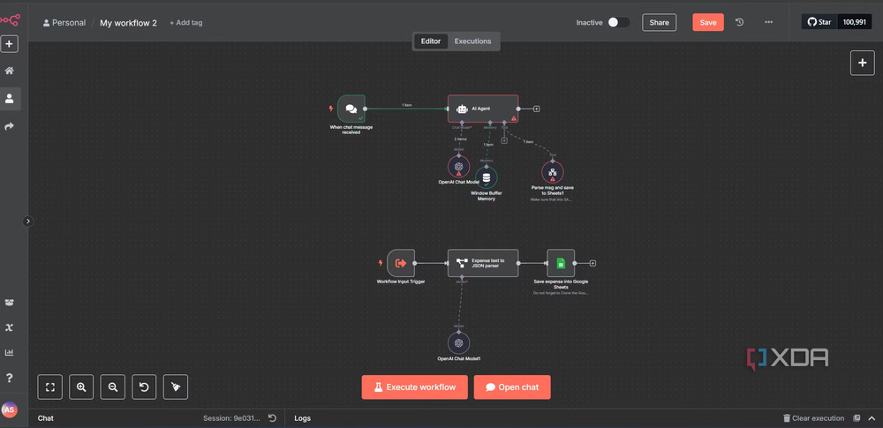Click the Session 9e031 ID text
Screen dimensions: 883x428
click(x=231, y=418)
